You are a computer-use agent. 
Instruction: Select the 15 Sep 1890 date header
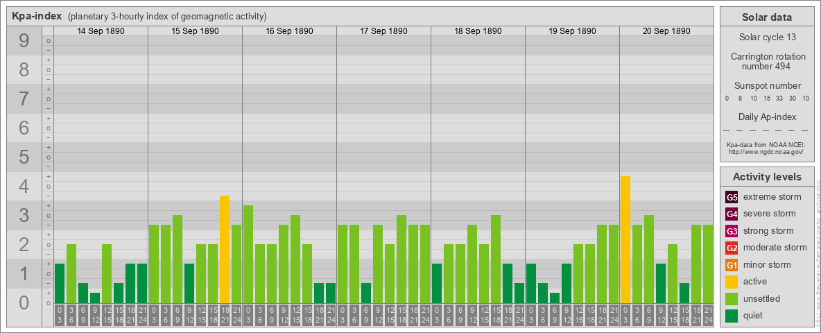196,31
